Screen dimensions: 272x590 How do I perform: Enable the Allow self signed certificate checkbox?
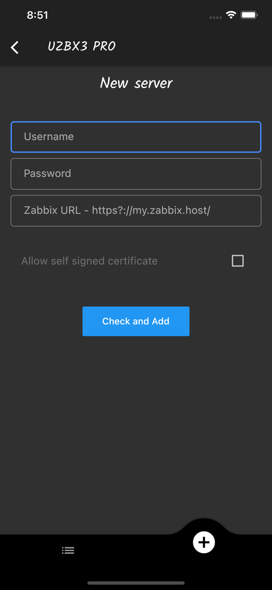238,260
